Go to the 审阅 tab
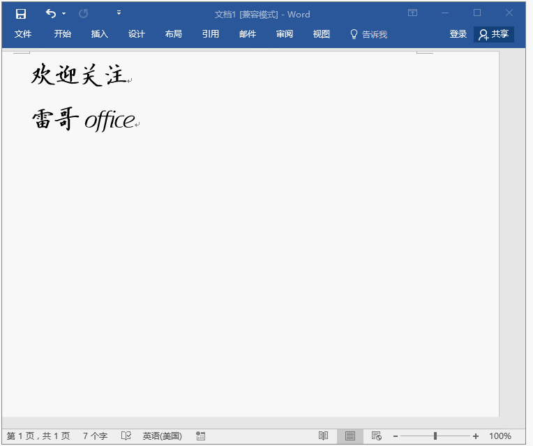This screenshot has width=533, height=446. pos(285,34)
